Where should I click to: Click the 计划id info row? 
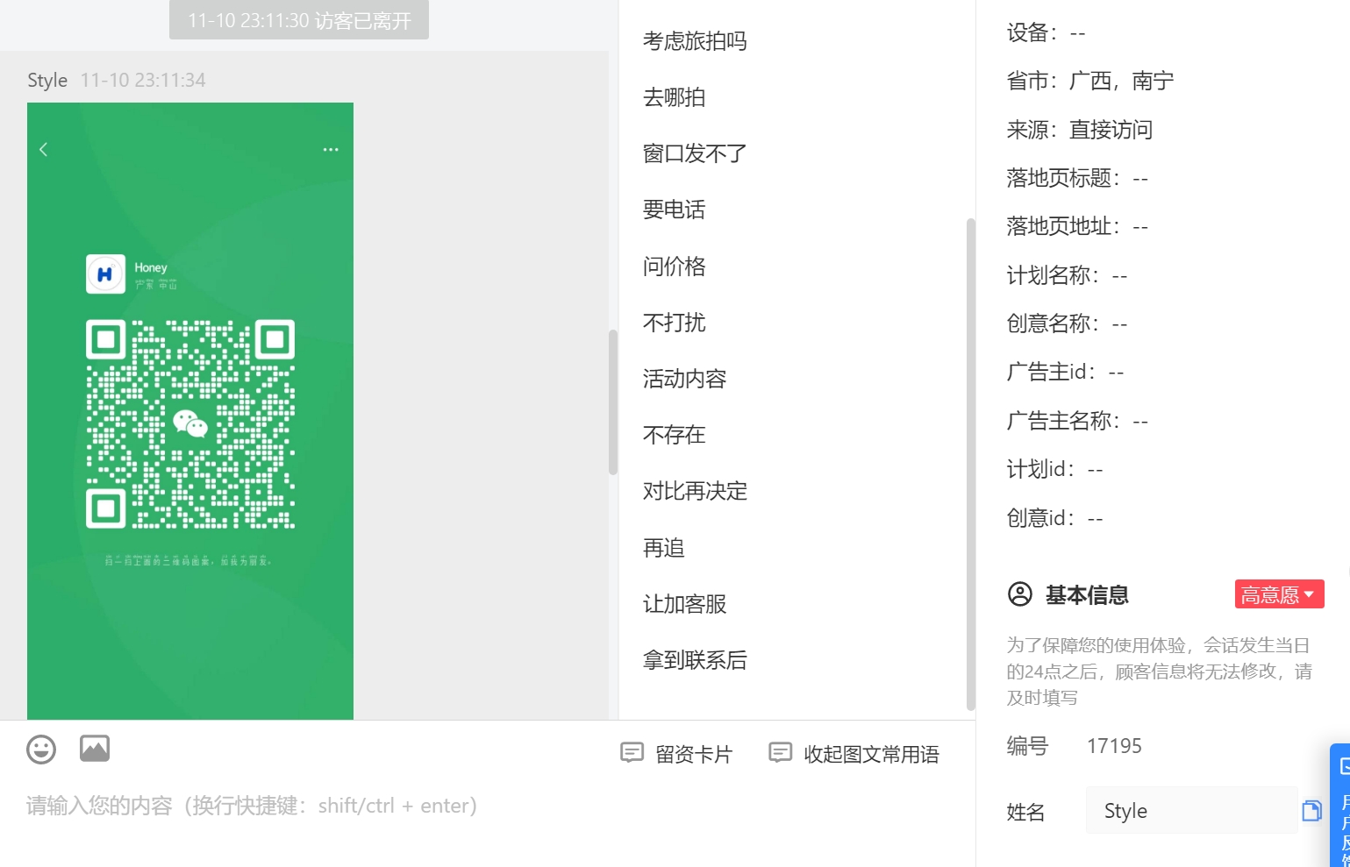click(x=1054, y=470)
